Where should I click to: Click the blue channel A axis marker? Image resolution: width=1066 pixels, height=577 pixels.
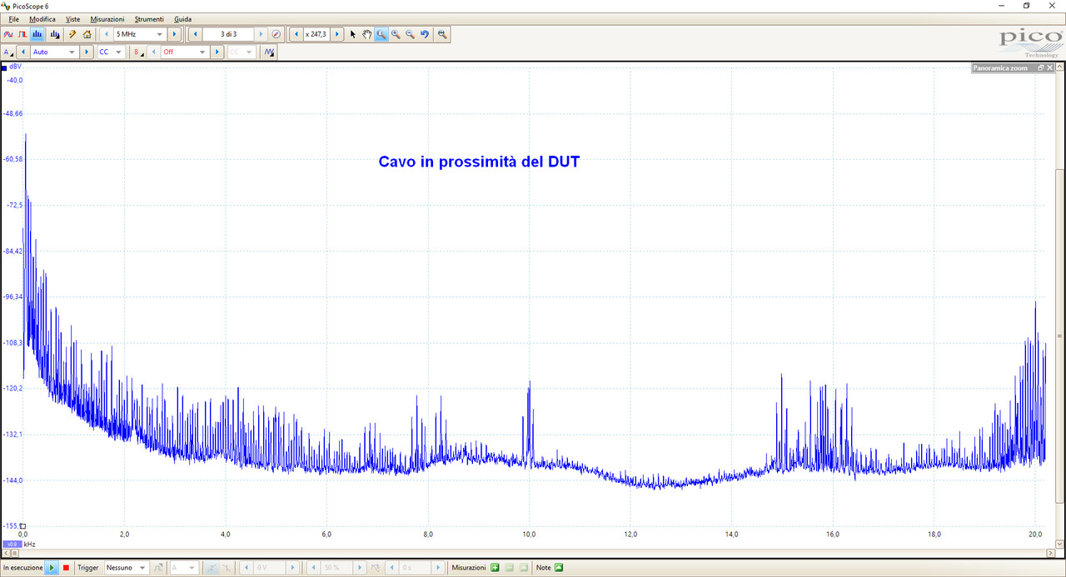coord(4,67)
